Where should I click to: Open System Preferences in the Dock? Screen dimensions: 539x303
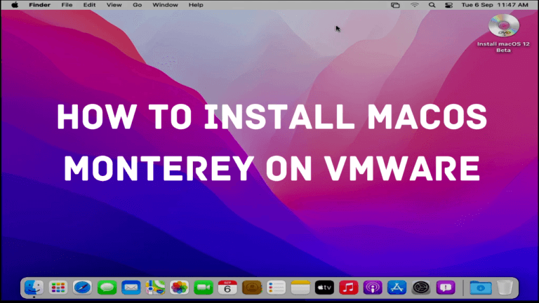[x=421, y=288]
